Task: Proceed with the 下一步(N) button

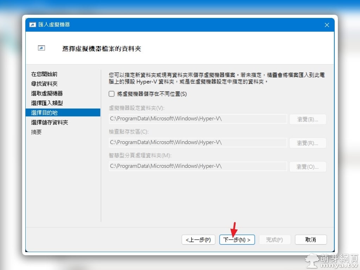Action: click(x=237, y=240)
